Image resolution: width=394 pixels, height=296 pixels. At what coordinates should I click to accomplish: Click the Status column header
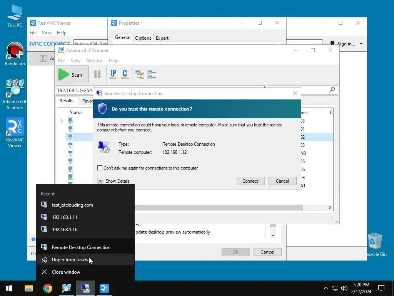[76, 112]
